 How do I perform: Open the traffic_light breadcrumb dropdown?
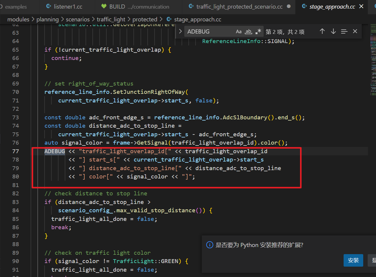tap(111, 19)
